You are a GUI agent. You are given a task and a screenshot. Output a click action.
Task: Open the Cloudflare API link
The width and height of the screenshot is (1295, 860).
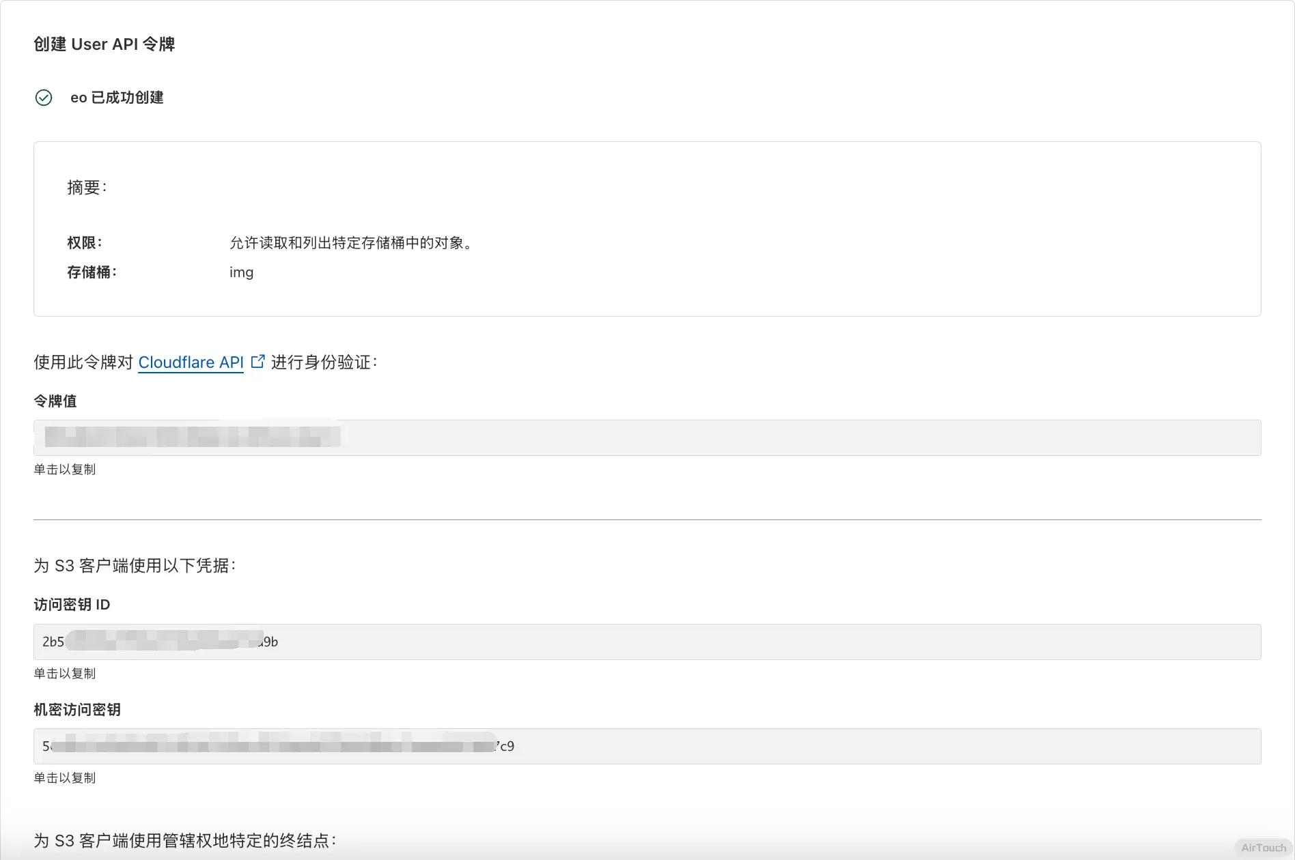(x=191, y=362)
